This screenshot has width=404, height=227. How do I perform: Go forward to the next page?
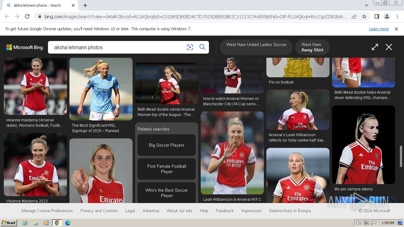click(17, 16)
